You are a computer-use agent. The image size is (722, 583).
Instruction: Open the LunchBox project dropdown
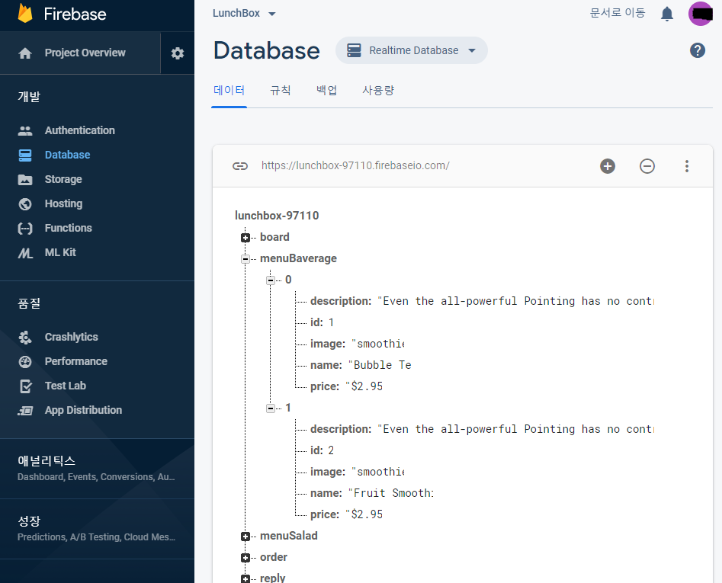(244, 14)
